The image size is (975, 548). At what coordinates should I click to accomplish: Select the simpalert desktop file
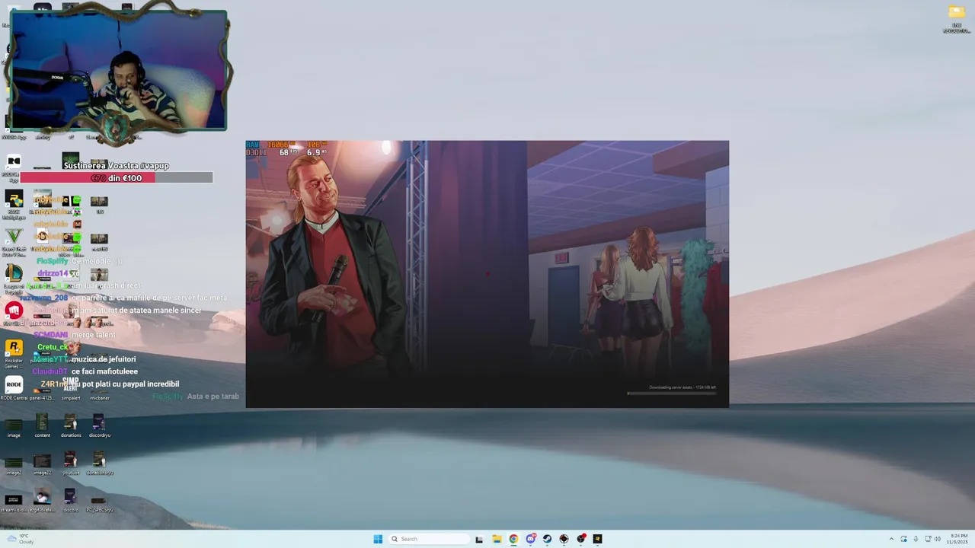click(71, 388)
